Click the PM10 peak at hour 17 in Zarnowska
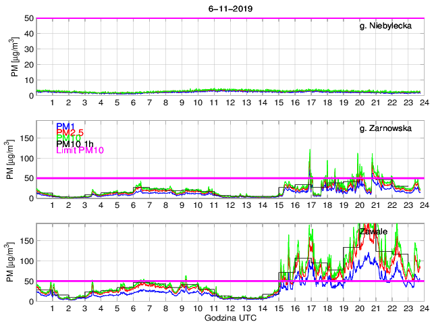 click(310, 151)
